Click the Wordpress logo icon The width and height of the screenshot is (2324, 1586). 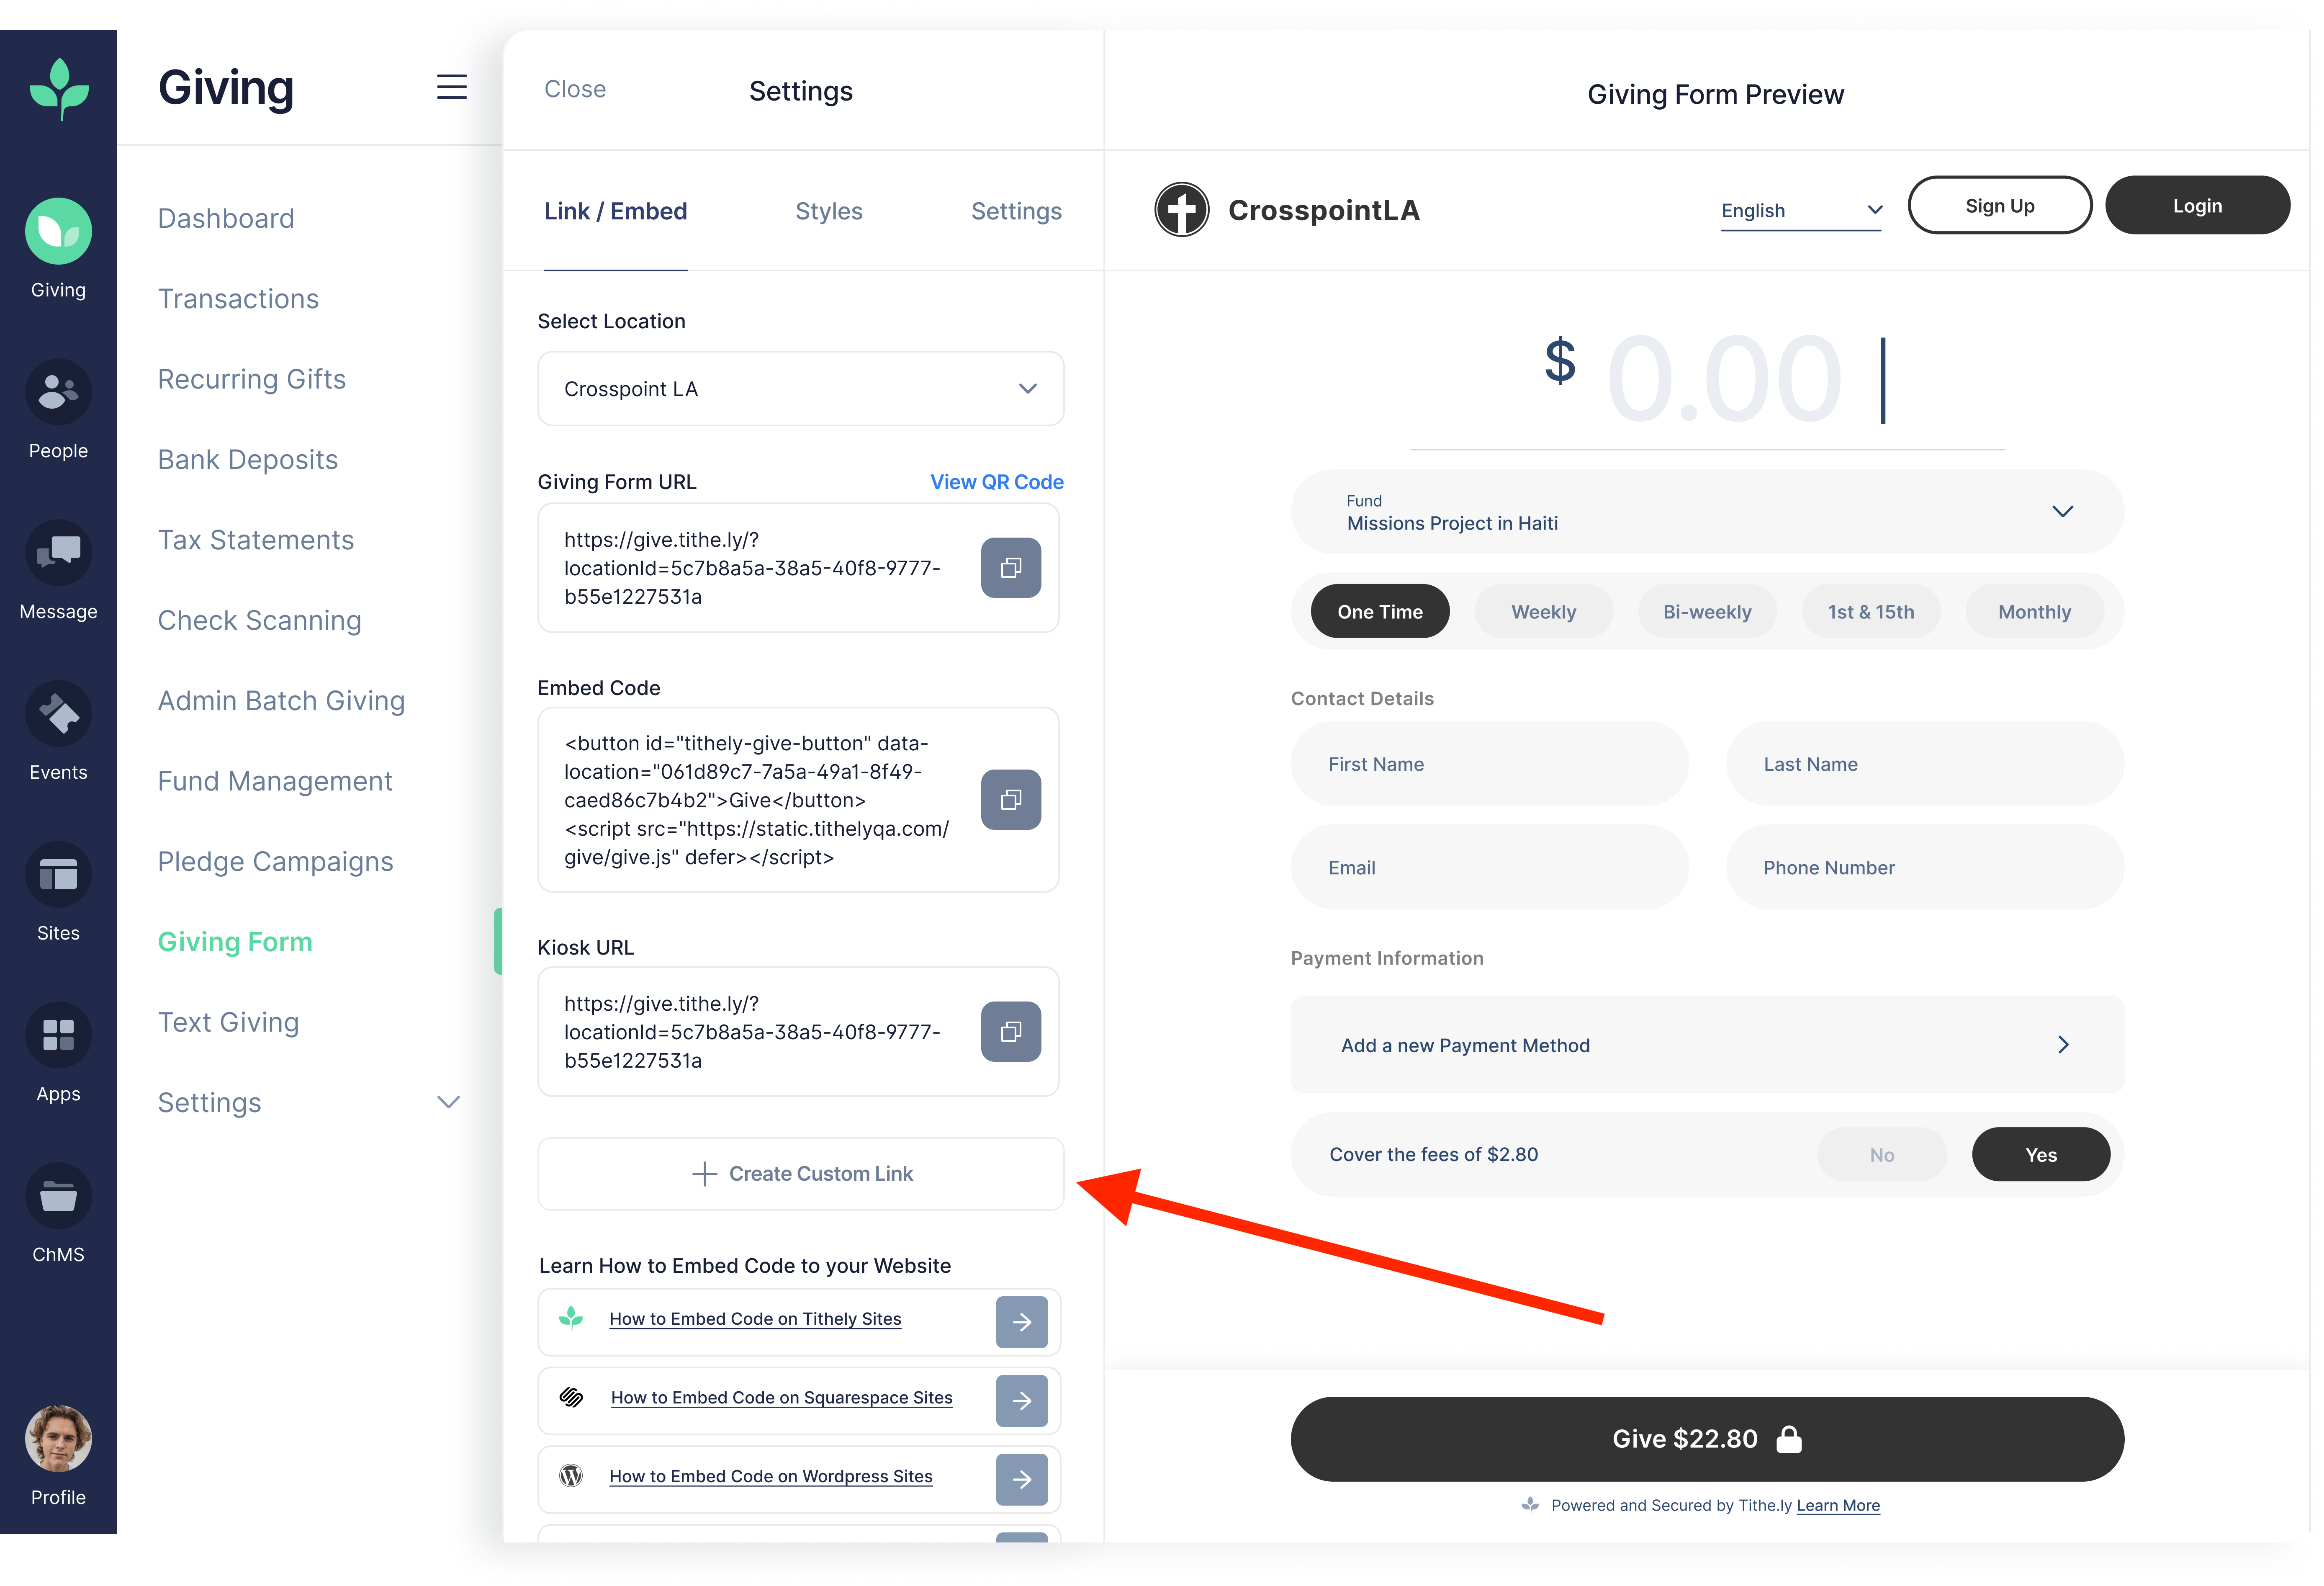pos(571,1476)
